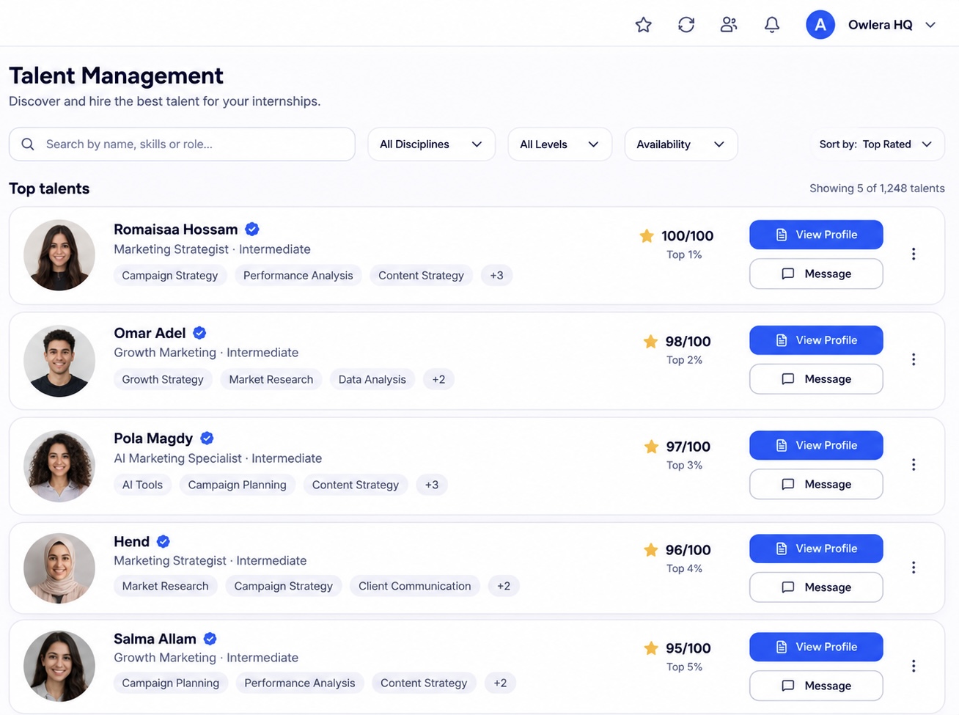The image size is (959, 715).
Task: Click Hend's Client Communication skill tag
Action: click(415, 586)
